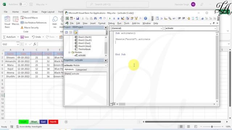Click Outdent icon in Edit toolbar
The width and height of the screenshot is (232, 130).
click(x=184, y=18)
